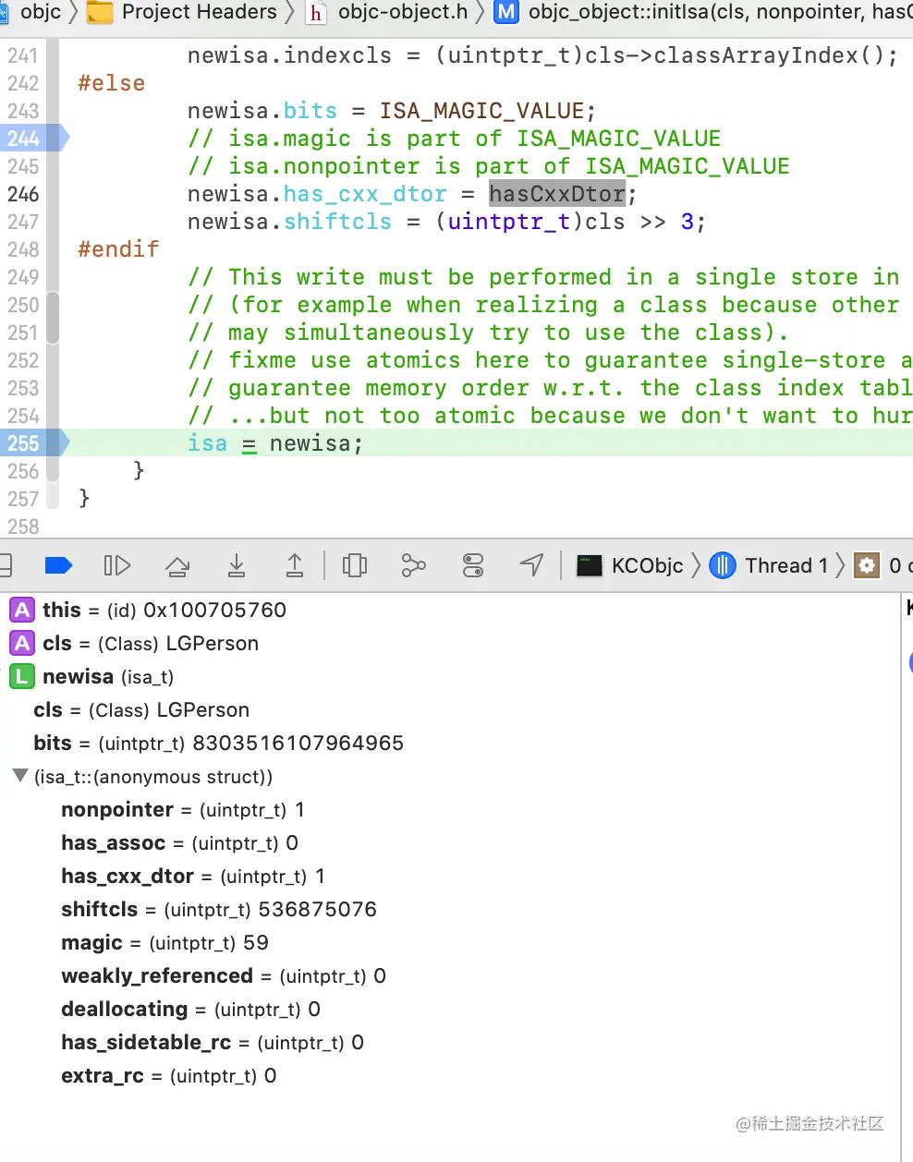Click the shiftcls member on line 247
The height and width of the screenshot is (1162, 913).
(337, 222)
